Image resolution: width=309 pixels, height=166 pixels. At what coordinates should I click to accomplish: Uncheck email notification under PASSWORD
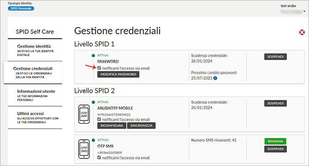click(99, 68)
